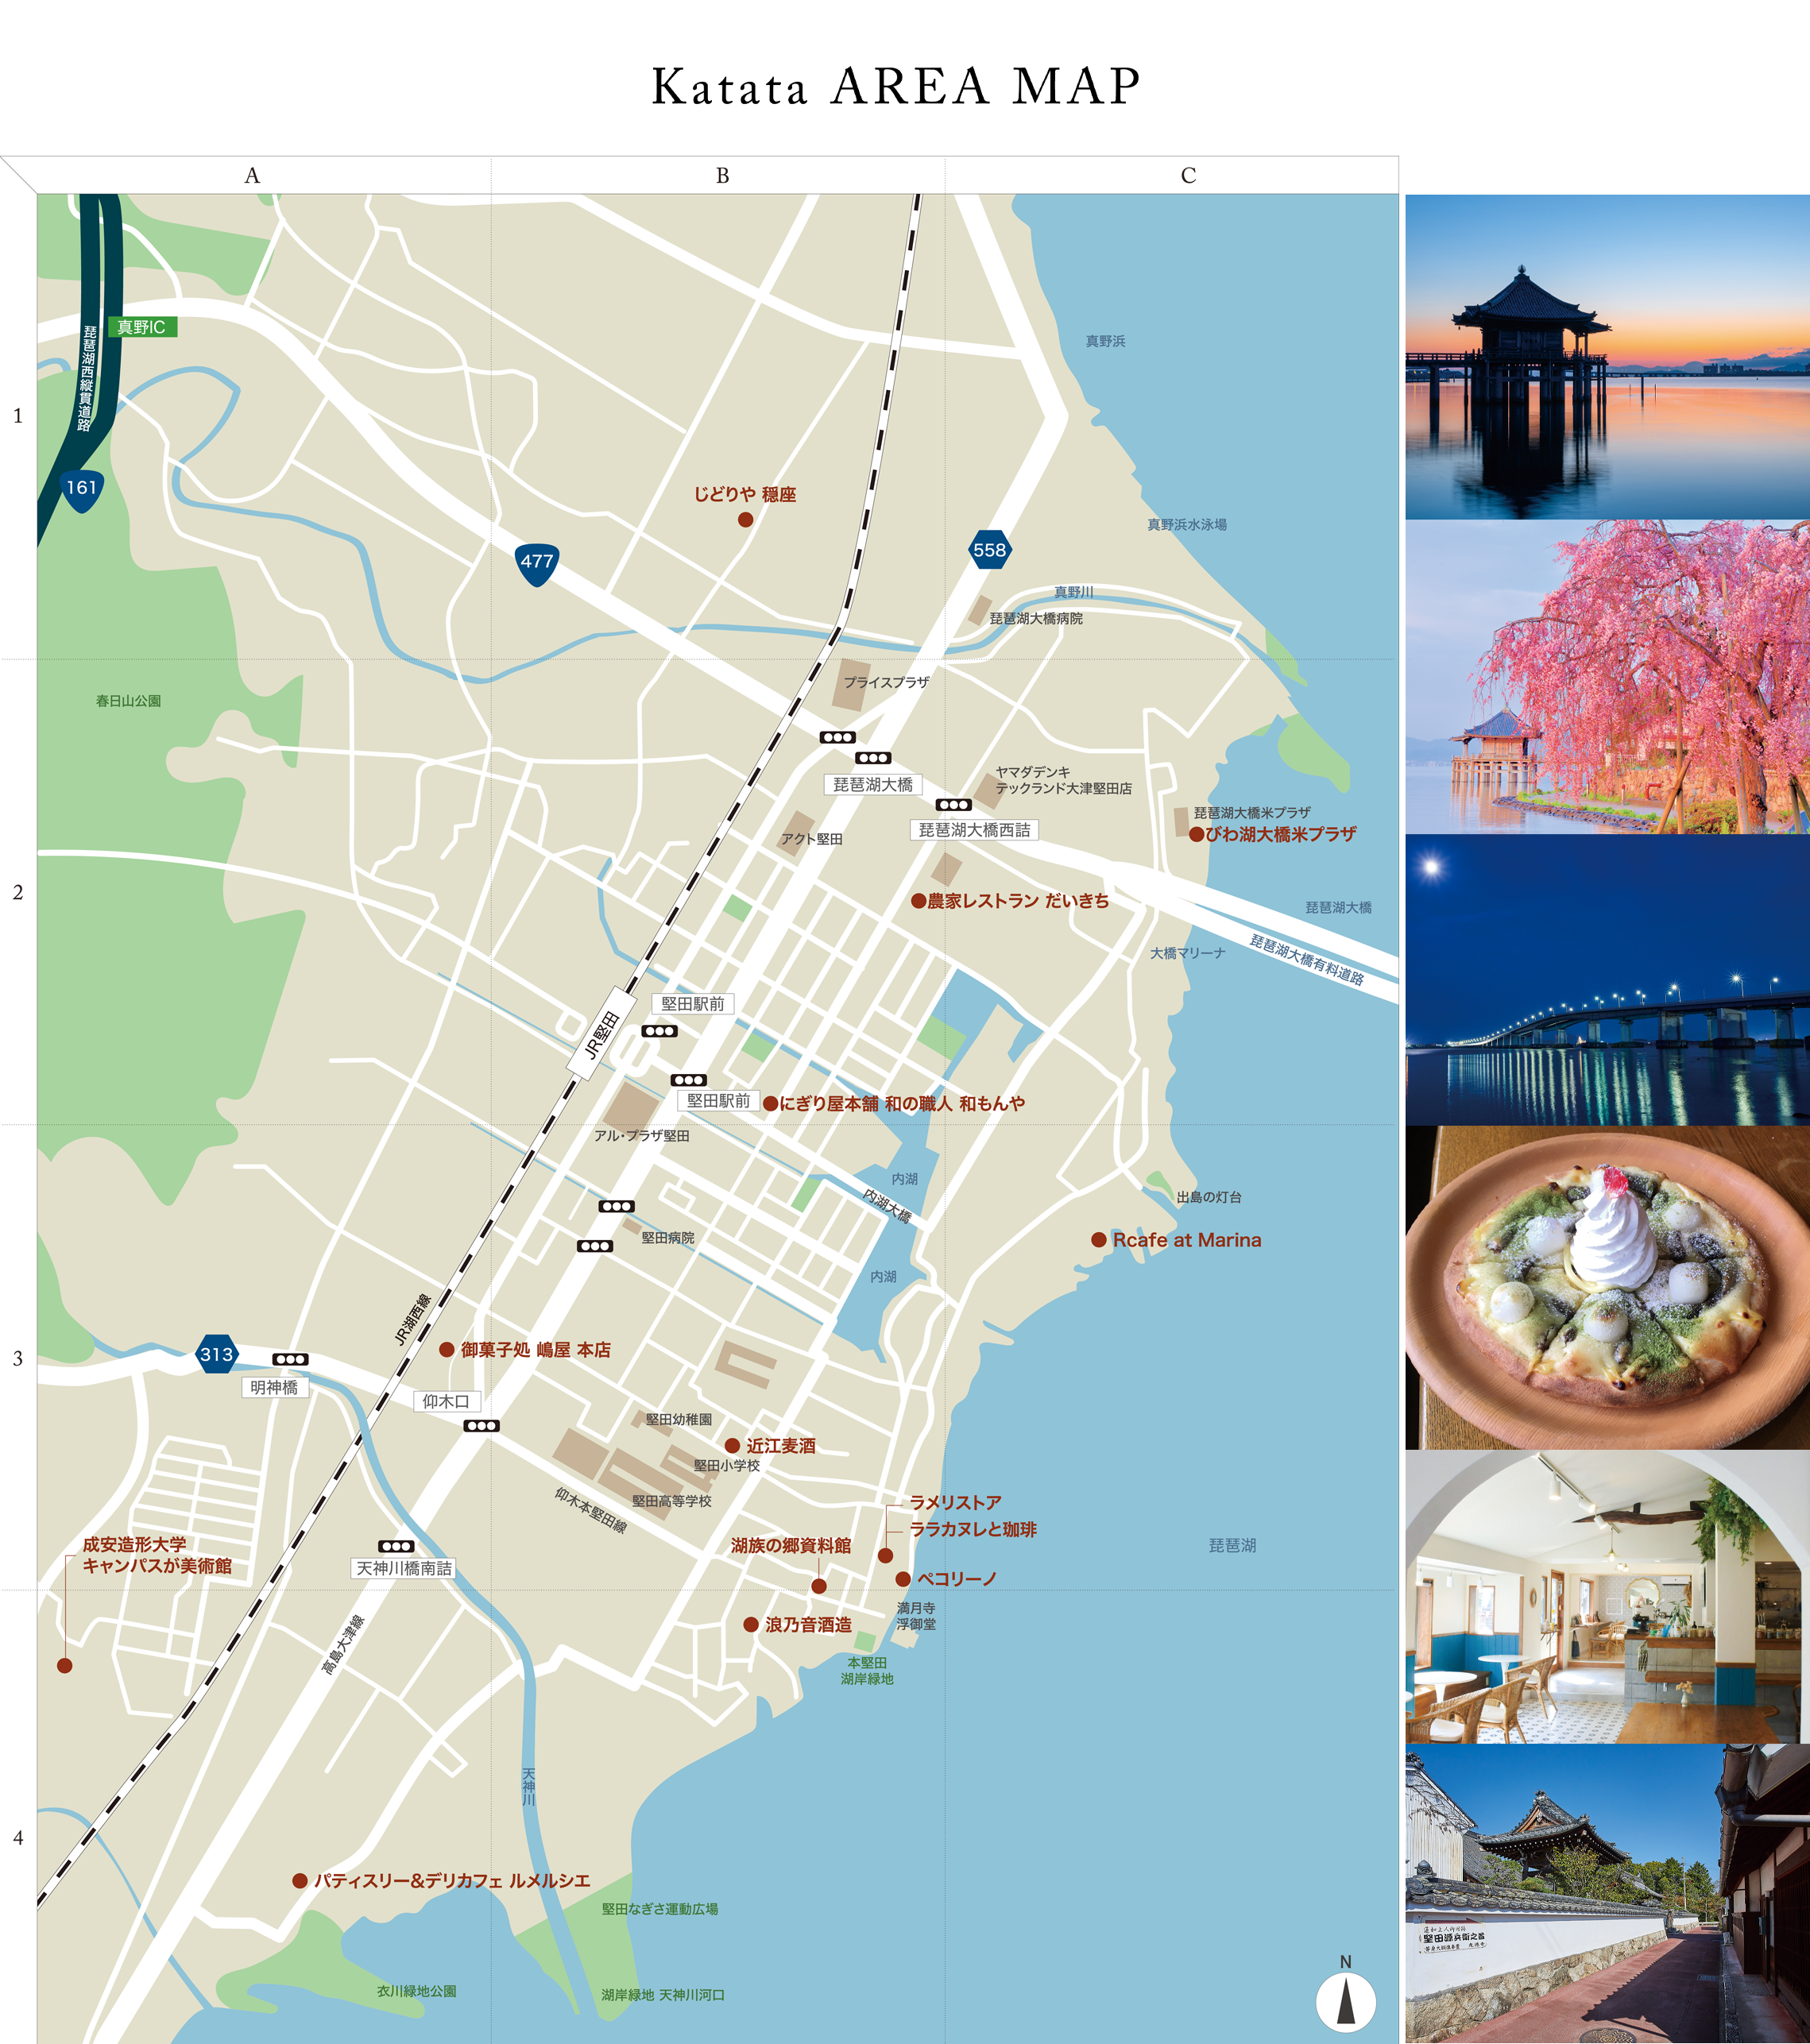Click the north compass icon
The height and width of the screenshot is (2044, 1810).
[1345, 2002]
